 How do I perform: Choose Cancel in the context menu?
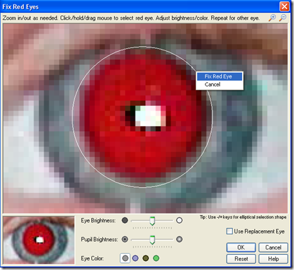[x=220, y=84]
